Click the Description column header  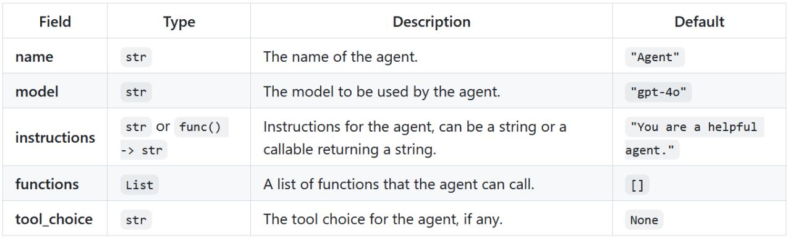click(x=432, y=22)
